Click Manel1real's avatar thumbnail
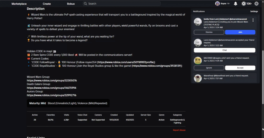This screenshot has height=138, width=264. (x=198, y=78)
